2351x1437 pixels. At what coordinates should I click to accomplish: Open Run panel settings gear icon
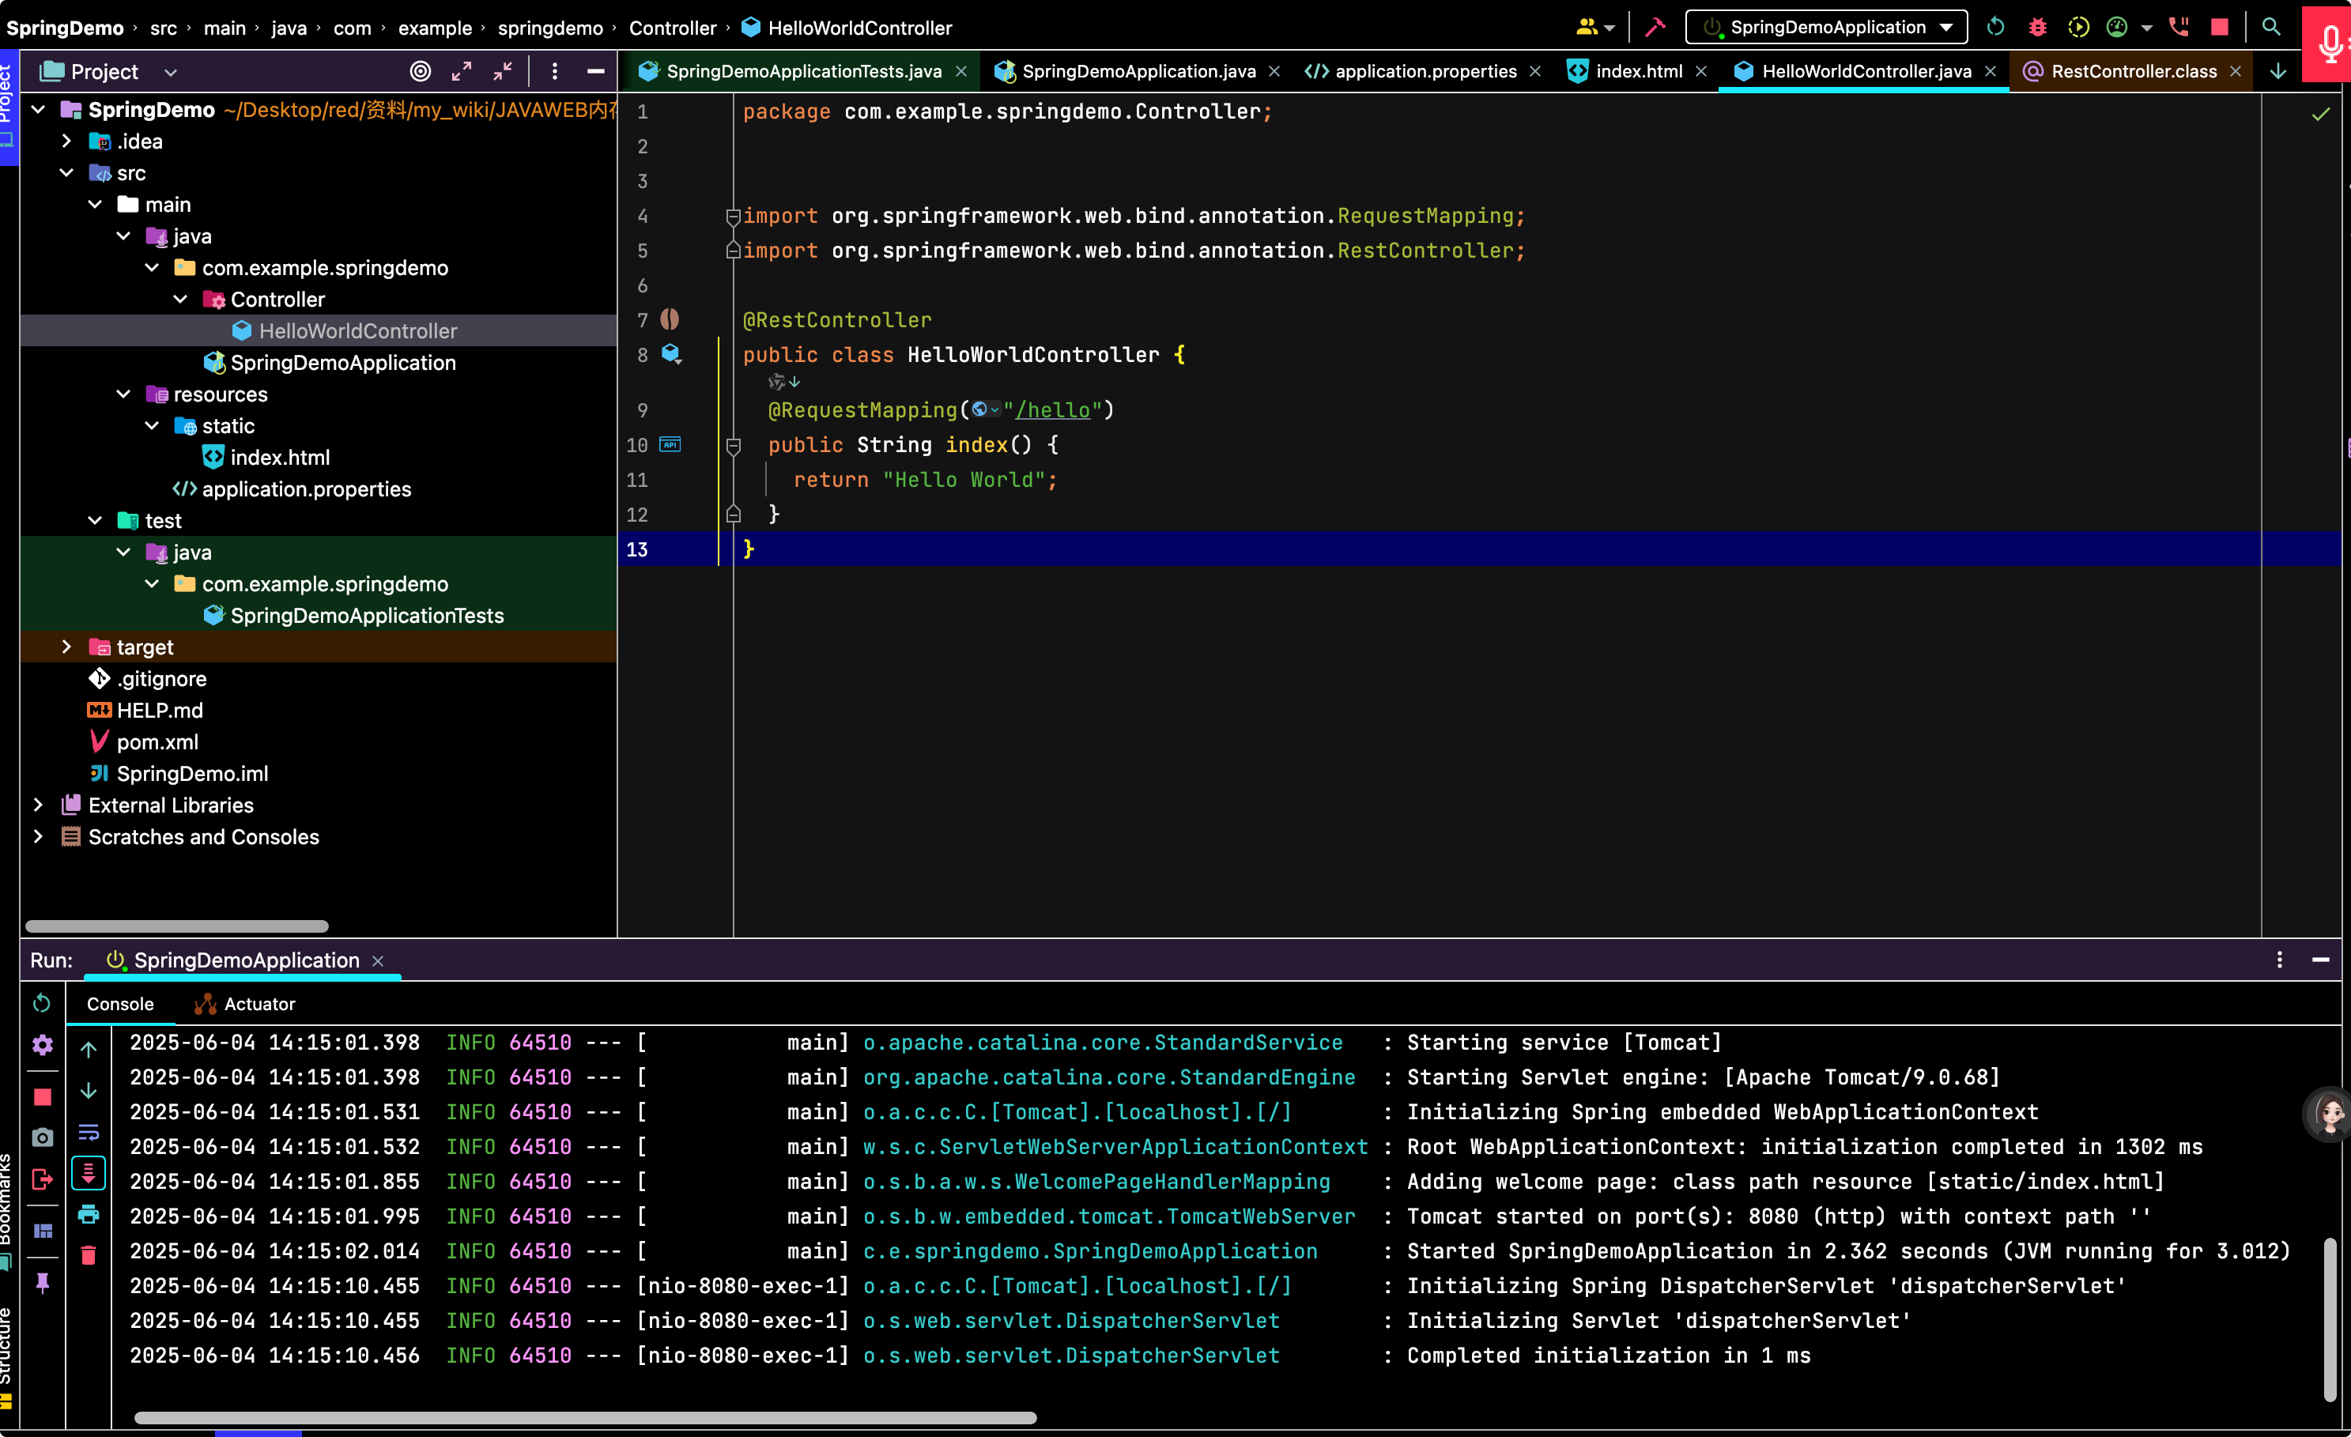coord(42,1045)
